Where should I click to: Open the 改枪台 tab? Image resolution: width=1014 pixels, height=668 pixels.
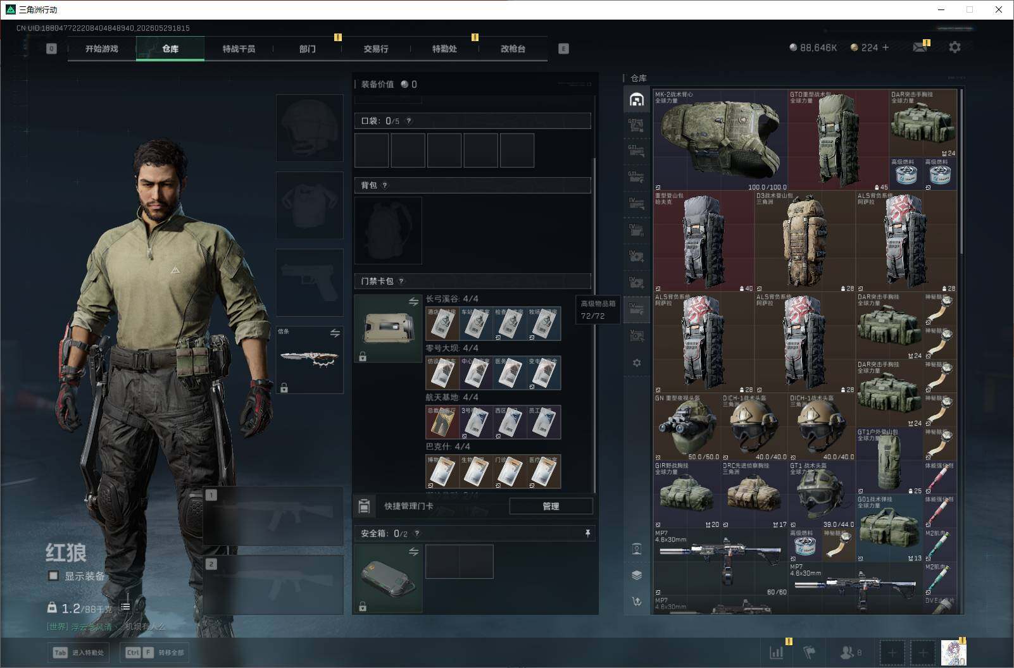point(513,49)
